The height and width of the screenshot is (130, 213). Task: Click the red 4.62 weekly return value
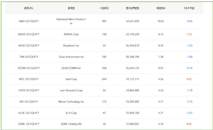tap(189, 79)
